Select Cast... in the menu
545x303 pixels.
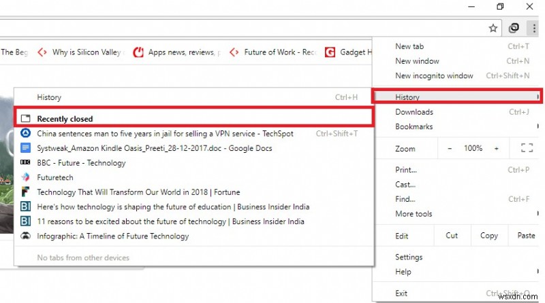tap(456, 184)
